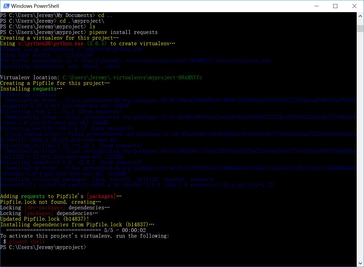This screenshot has width=364, height=267.
Task: Click the 'cd .\myproject\' command line
Action: click(82, 21)
